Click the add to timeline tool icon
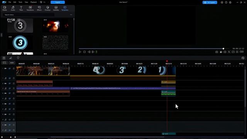247x139 pixels. pyautogui.click(x=4, y=58)
